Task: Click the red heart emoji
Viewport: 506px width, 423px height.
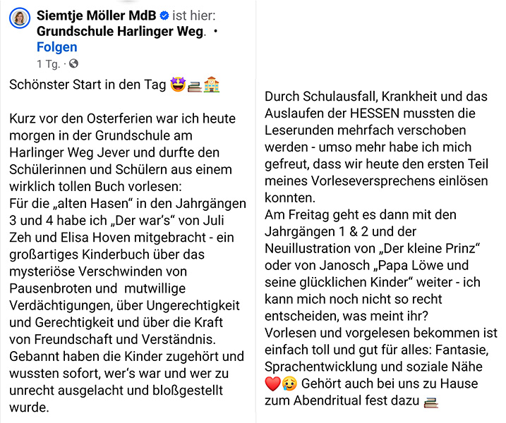Action: (273, 384)
